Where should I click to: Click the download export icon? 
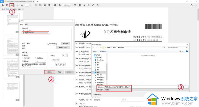(98, 5)
